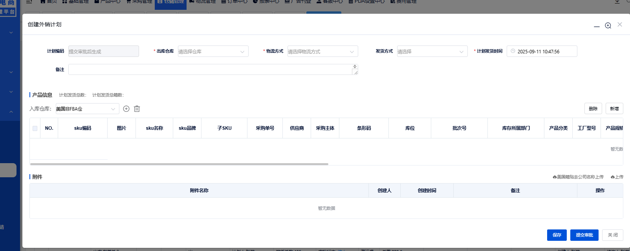This screenshot has height=251, width=630.
Task: Expand the third chevron in the left sidebar
Action: [11, 92]
